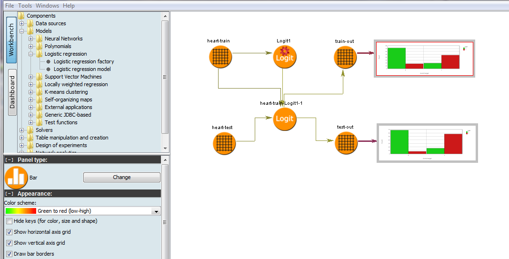Screen dimensions: 509x259
Task: Click the test-out table node
Action: (x=346, y=143)
